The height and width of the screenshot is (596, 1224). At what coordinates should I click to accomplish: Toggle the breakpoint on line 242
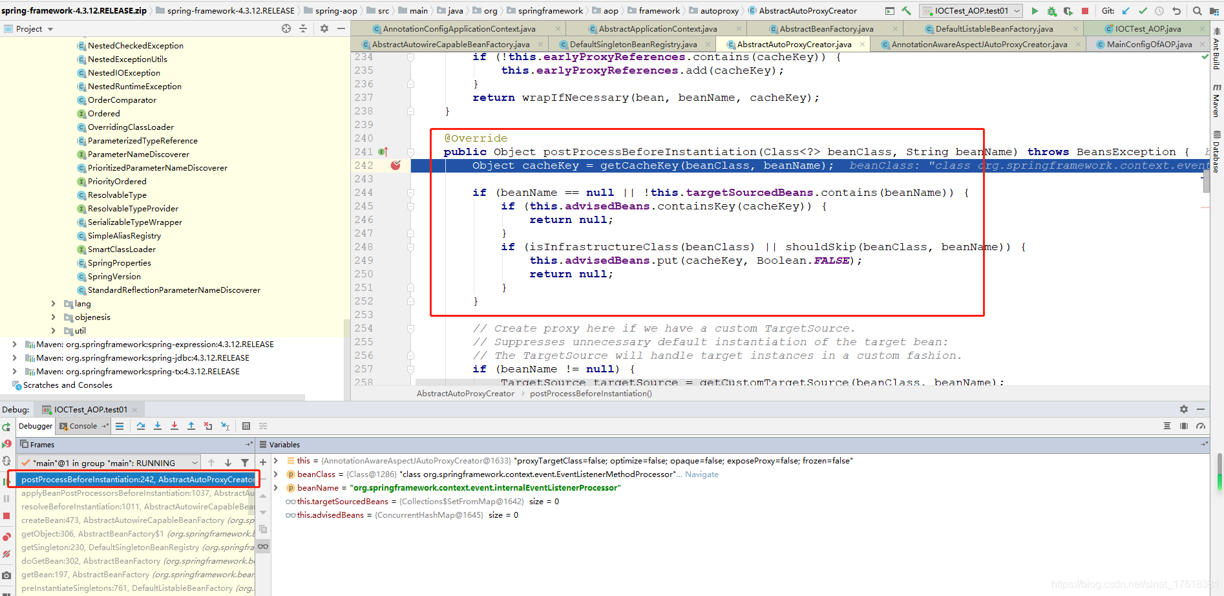tap(396, 165)
